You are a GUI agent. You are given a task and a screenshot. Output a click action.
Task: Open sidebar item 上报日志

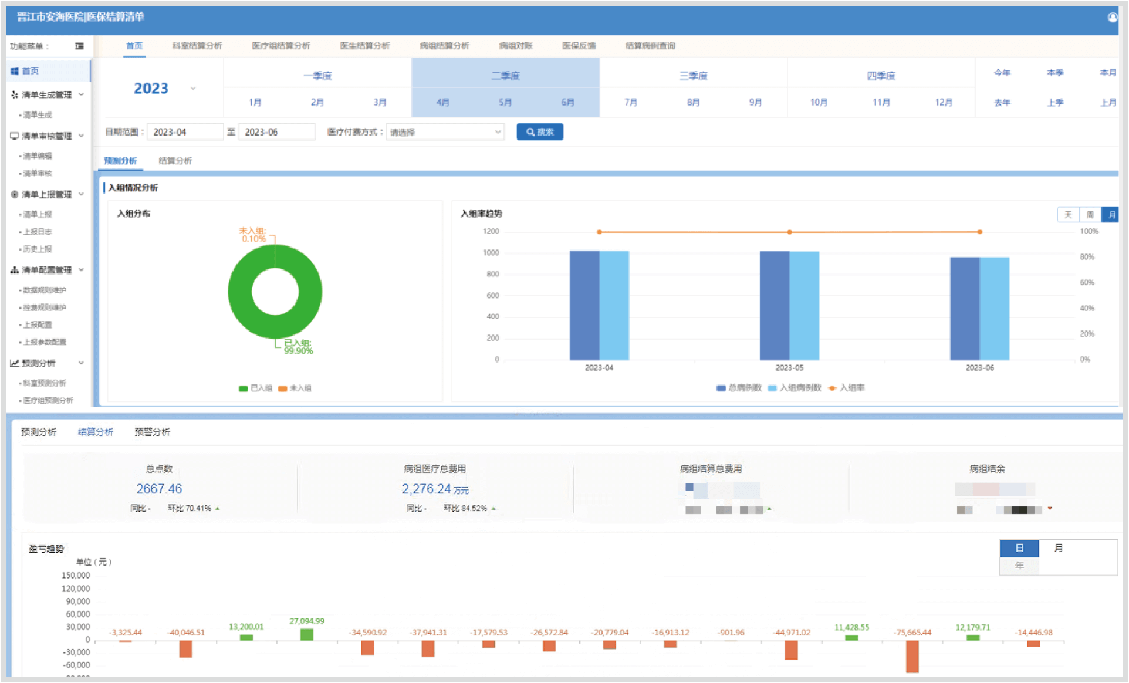click(38, 232)
